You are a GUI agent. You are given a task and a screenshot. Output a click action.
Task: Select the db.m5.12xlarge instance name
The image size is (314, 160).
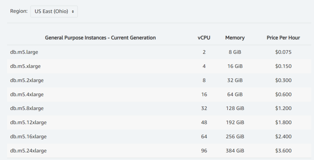pyautogui.click(x=28, y=122)
